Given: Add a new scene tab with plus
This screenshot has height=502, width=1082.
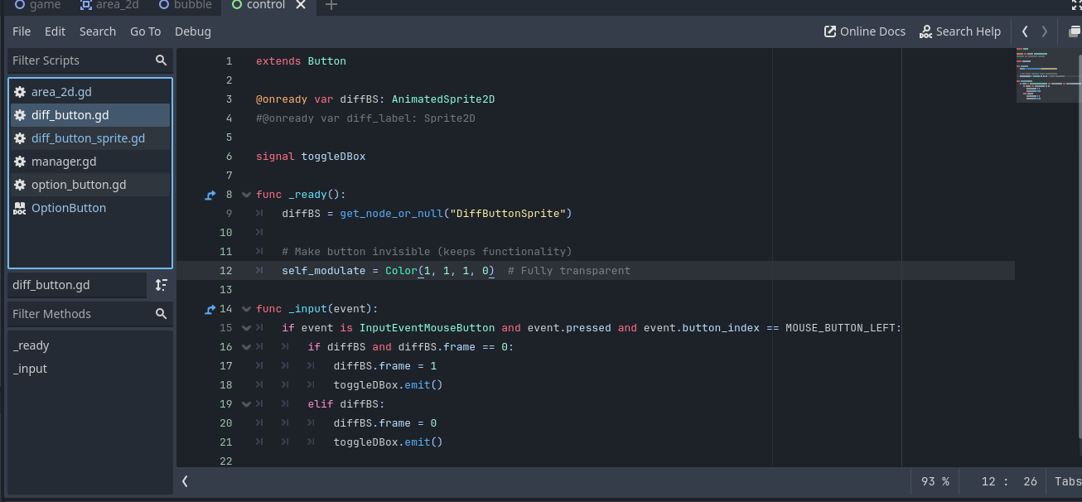Looking at the screenshot, I should 331,6.
